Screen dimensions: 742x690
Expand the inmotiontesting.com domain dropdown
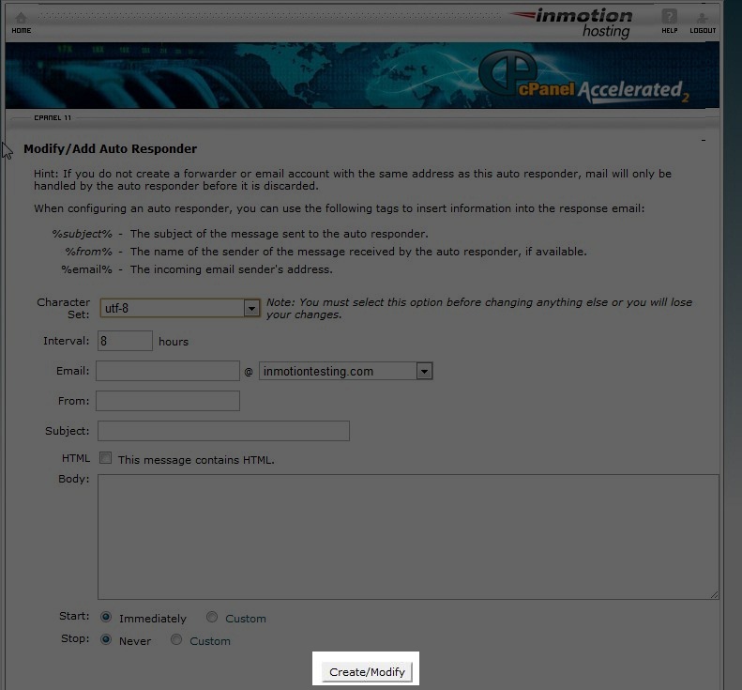[x=345, y=371]
